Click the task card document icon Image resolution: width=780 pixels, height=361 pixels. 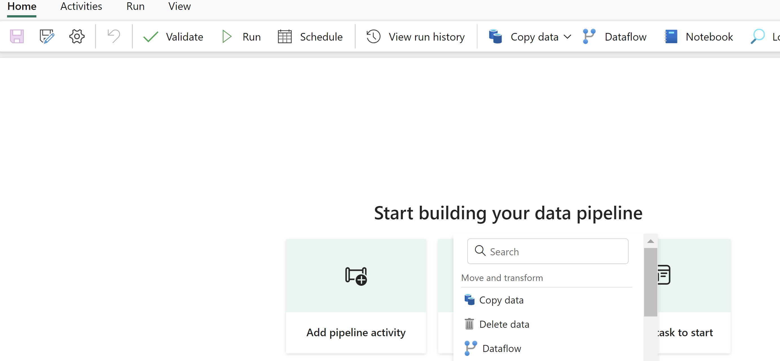click(664, 274)
